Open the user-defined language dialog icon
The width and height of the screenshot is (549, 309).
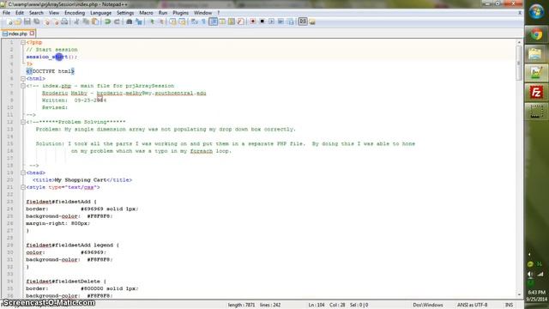click(x=222, y=21)
